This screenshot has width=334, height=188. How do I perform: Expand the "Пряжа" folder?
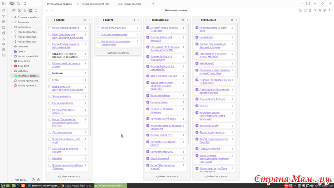click(12, 51)
